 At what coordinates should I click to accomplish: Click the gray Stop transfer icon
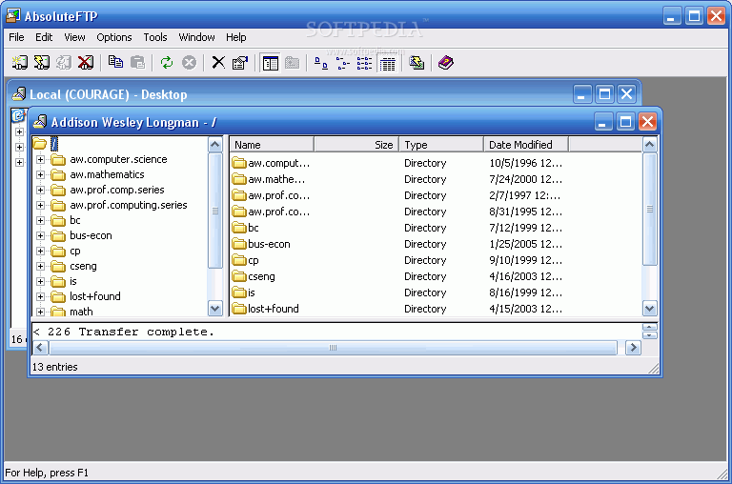click(189, 63)
